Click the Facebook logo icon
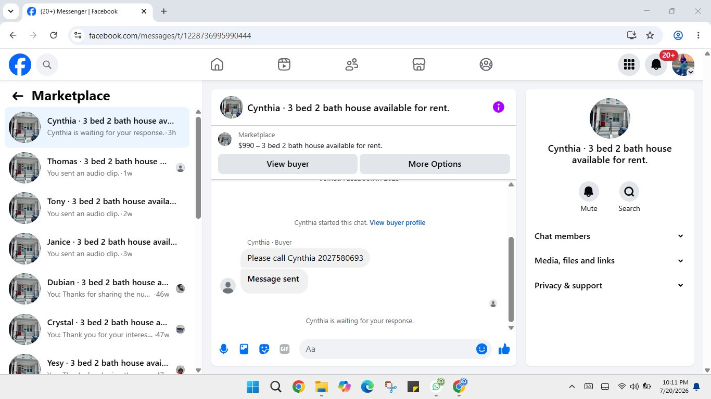 [x=20, y=64]
